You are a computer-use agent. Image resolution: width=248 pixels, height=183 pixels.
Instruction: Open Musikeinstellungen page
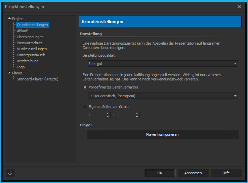(x=32, y=49)
